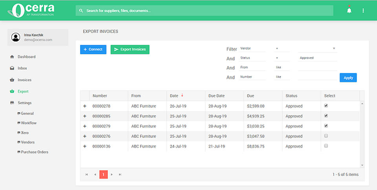377x190 pixels.
Task: Click the $8,836.75 due amount
Action: coord(256,146)
